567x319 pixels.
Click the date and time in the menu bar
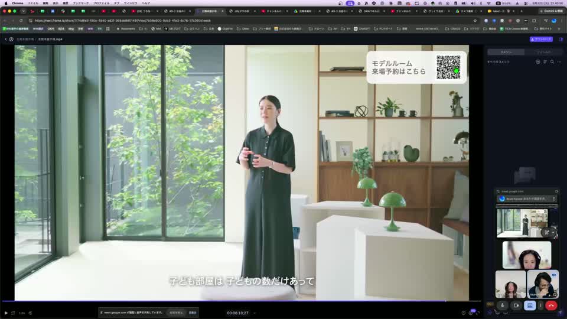pyautogui.click(x=548, y=3)
